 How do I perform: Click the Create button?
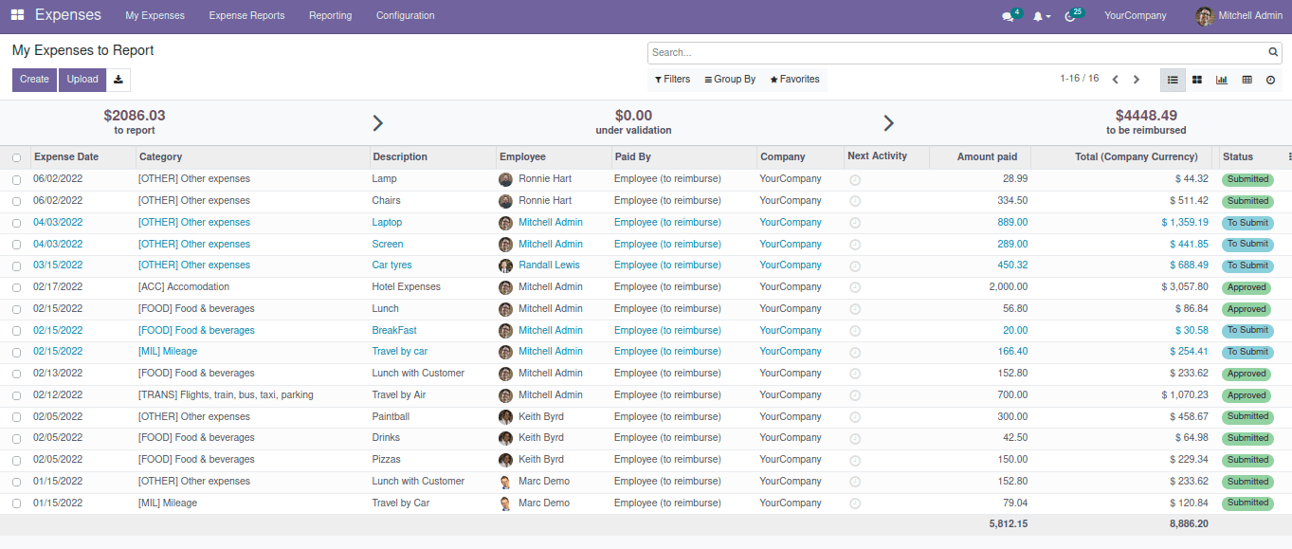click(x=34, y=80)
